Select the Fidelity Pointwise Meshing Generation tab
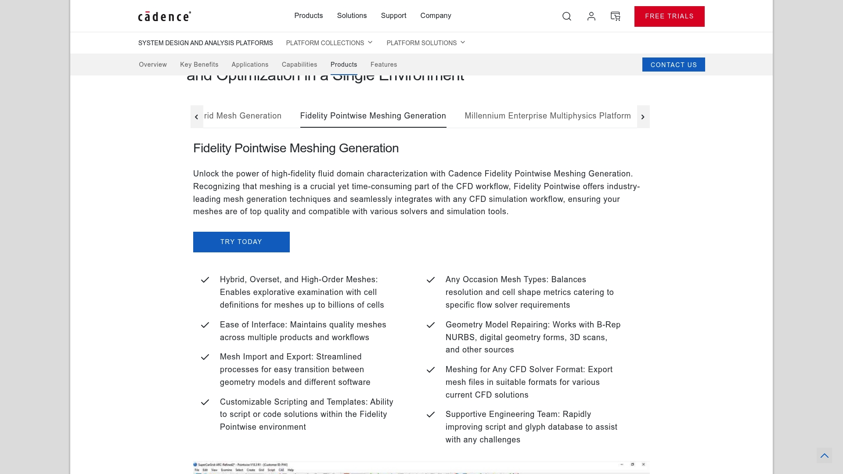This screenshot has width=843, height=474. (x=373, y=116)
